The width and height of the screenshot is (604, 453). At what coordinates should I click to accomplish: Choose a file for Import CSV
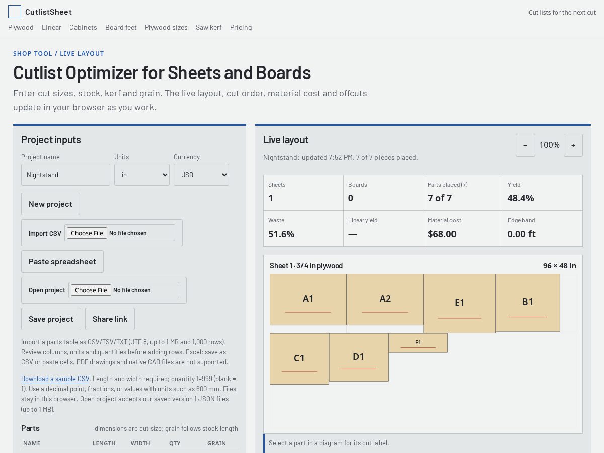click(87, 233)
